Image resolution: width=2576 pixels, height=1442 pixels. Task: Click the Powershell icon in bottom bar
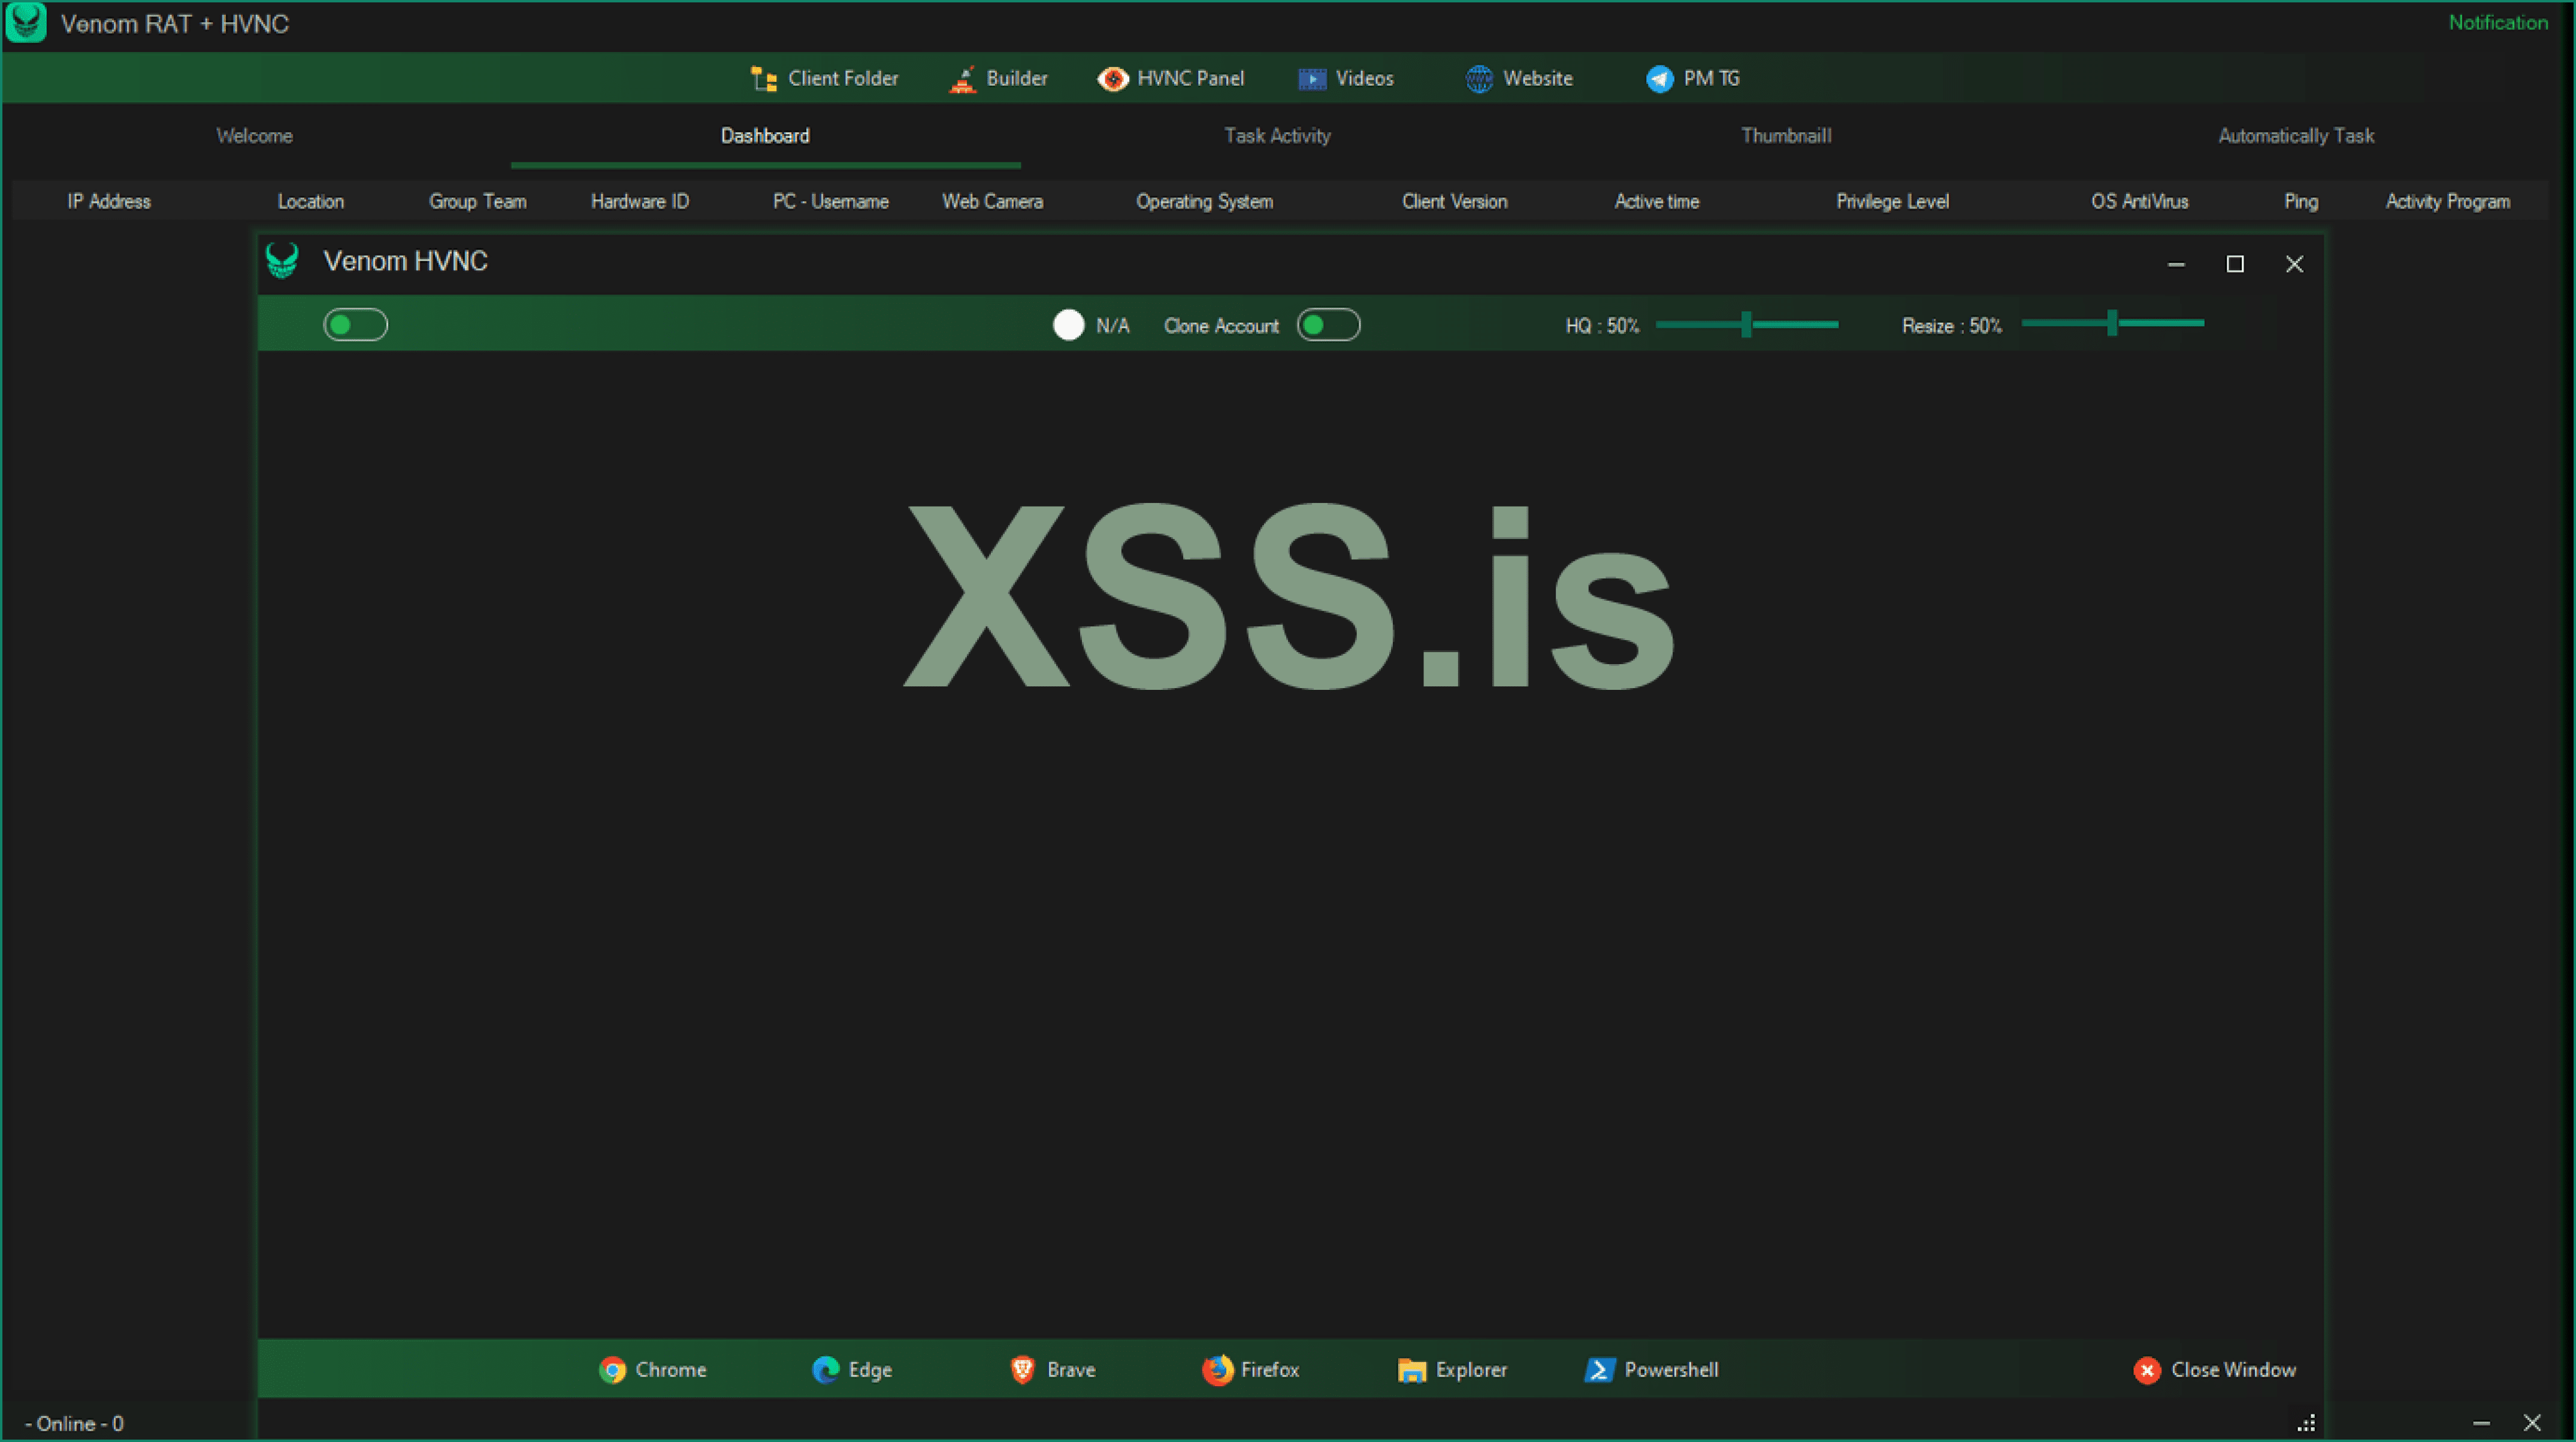click(x=1599, y=1370)
